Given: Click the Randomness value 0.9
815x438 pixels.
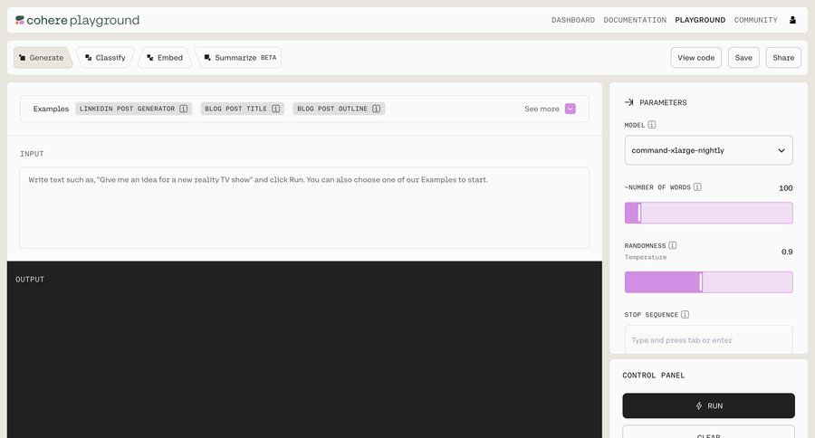Looking at the screenshot, I should [x=787, y=252].
